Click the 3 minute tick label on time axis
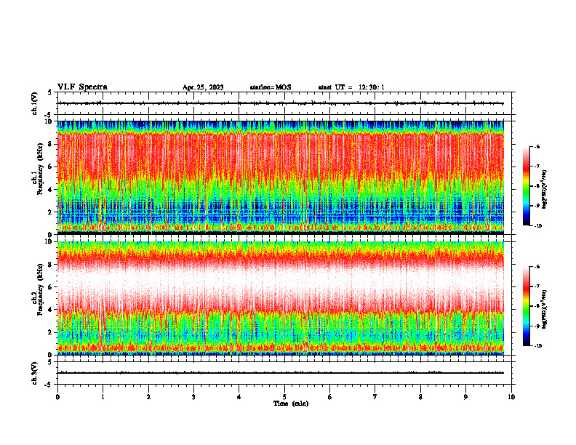576x445 pixels. tap(193, 397)
